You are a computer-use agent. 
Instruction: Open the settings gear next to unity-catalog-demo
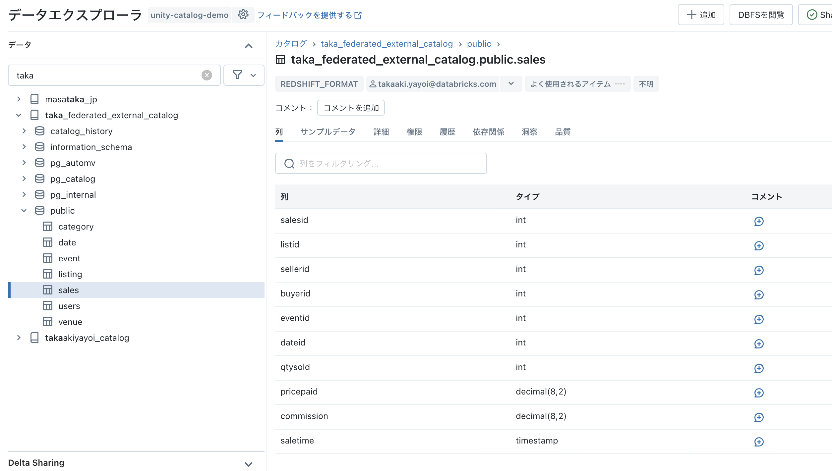(x=244, y=15)
